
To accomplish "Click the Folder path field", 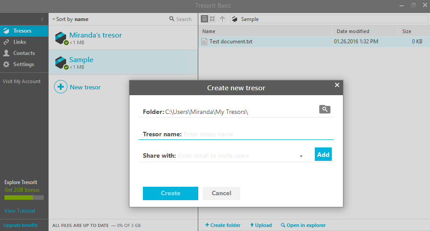I will coord(236,112).
